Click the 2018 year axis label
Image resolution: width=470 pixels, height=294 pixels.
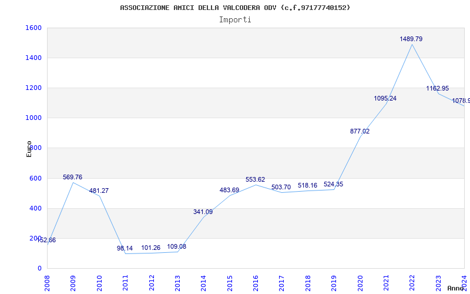(x=308, y=283)
